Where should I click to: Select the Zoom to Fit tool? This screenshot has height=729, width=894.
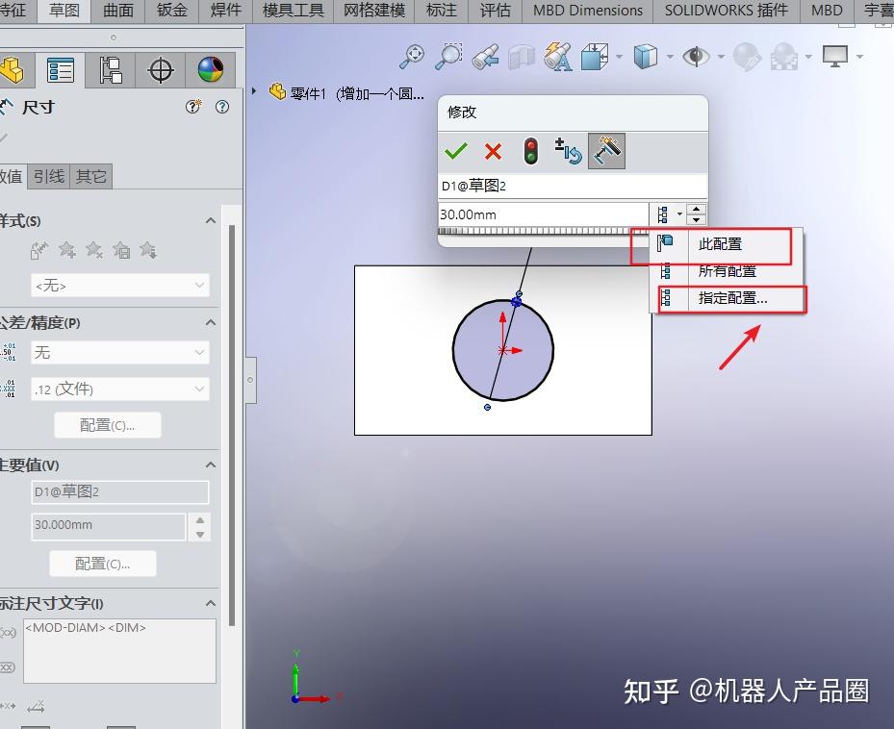pyautogui.click(x=412, y=56)
